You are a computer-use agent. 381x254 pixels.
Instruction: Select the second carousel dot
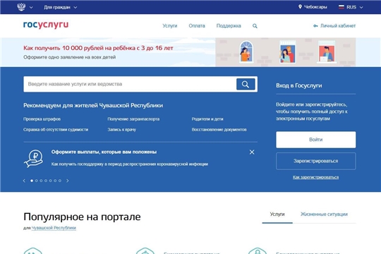[37, 181]
